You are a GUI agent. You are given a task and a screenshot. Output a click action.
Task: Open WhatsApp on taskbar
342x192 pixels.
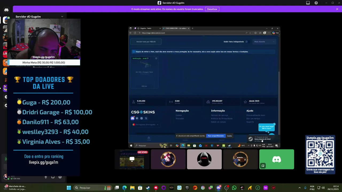click(x=234, y=188)
